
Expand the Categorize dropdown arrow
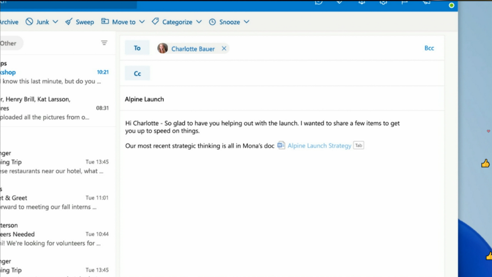[x=199, y=22]
